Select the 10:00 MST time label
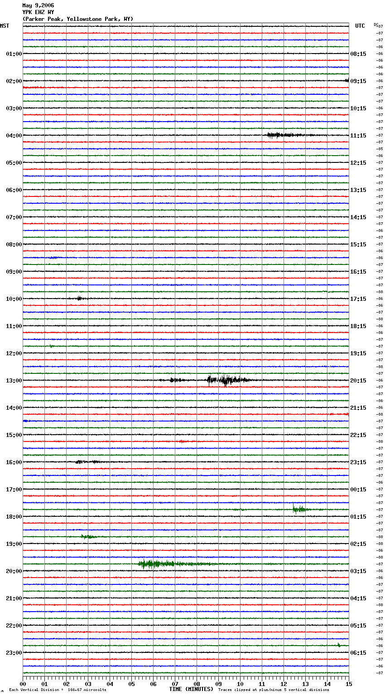Screen dimensions: 385x696 click(14, 299)
